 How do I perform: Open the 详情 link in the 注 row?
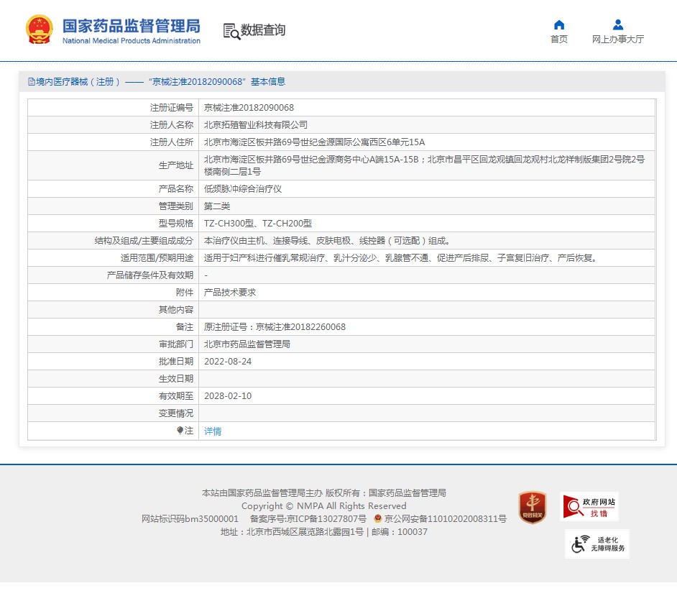point(213,431)
